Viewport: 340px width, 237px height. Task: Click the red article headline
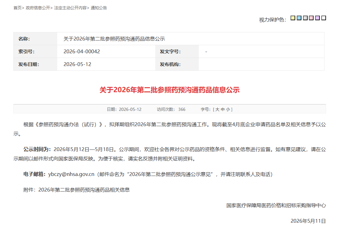click(170, 90)
